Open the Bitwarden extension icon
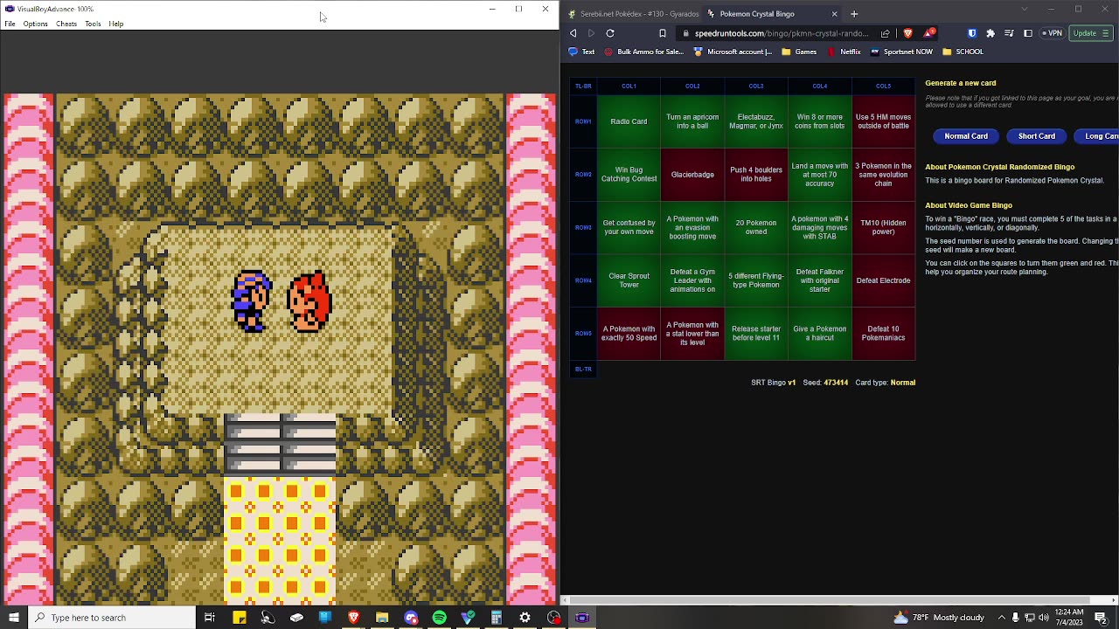This screenshot has width=1119, height=629. [972, 33]
